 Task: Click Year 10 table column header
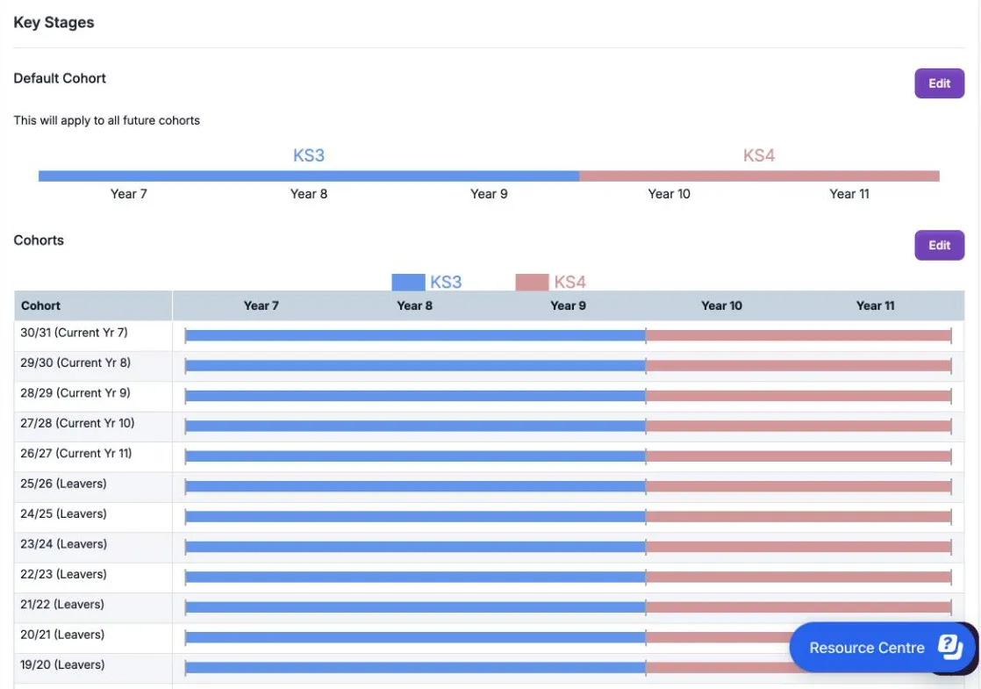721,306
